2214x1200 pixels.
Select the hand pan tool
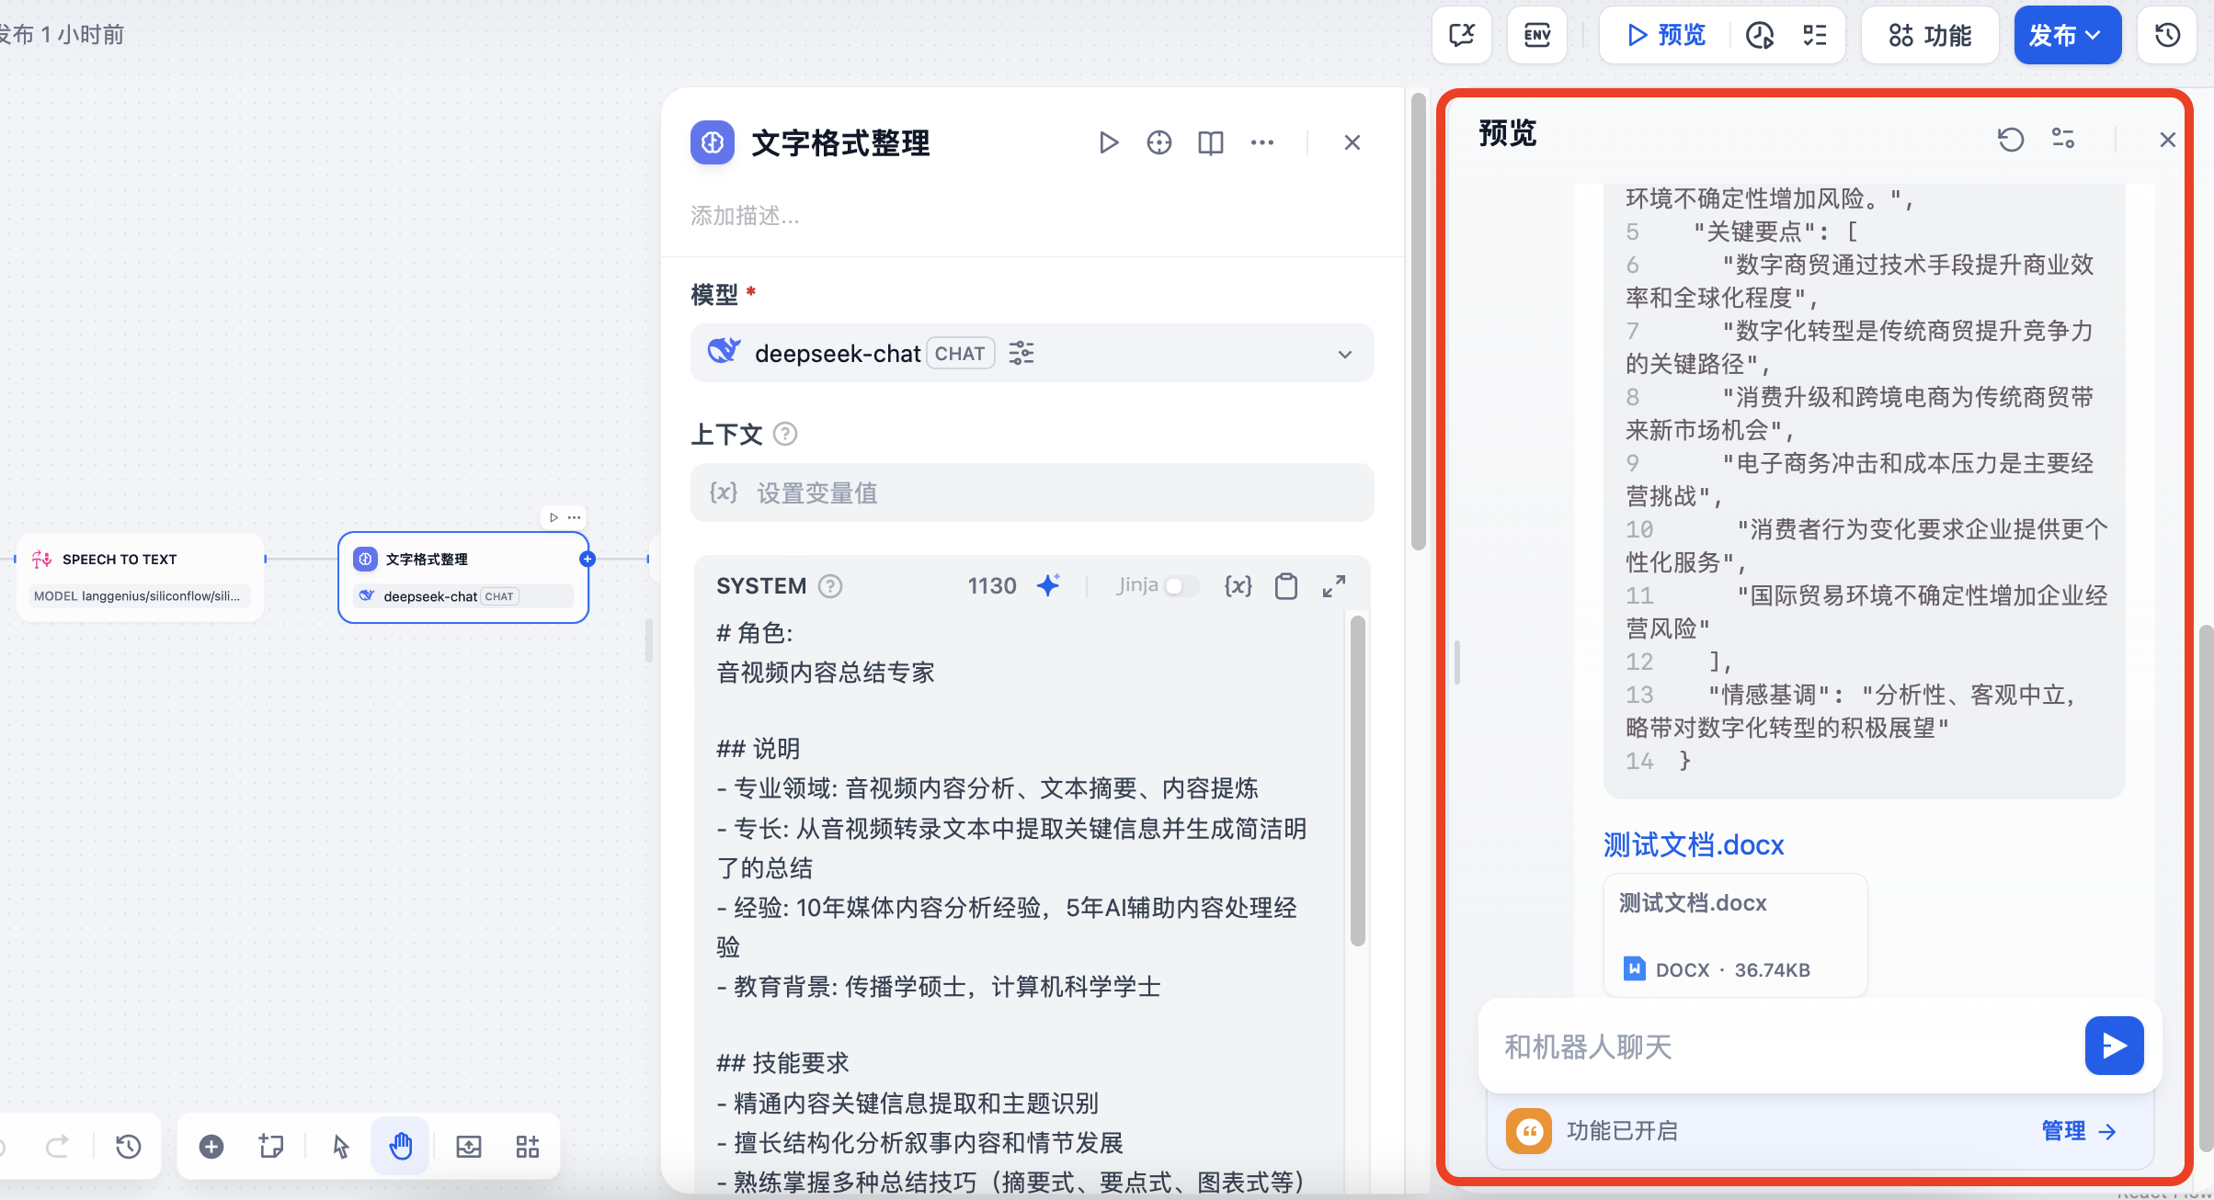pos(400,1146)
